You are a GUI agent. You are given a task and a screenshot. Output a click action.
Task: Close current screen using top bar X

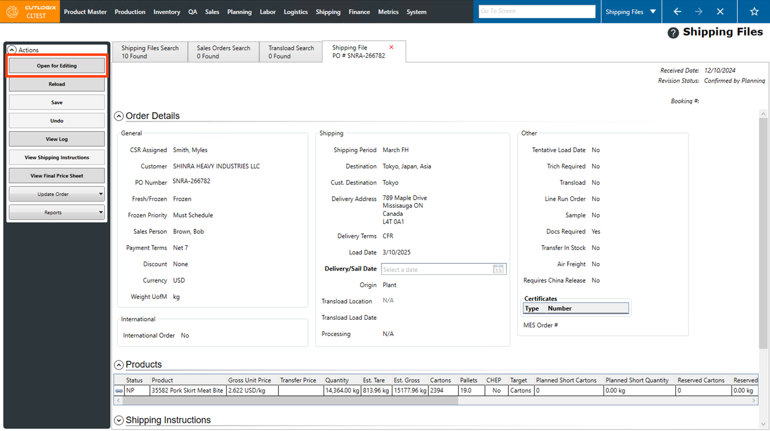point(720,11)
